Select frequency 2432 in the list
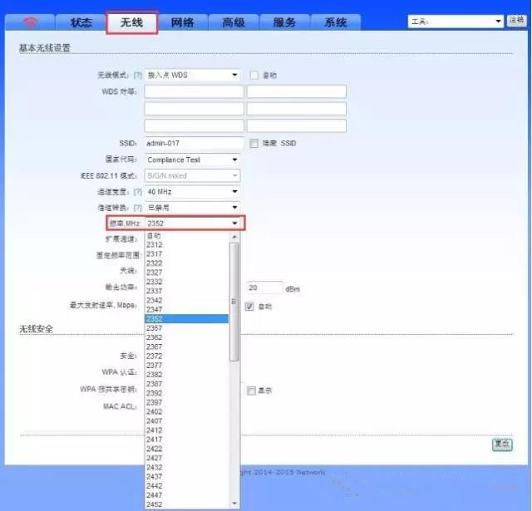532x511 pixels. coord(186,467)
